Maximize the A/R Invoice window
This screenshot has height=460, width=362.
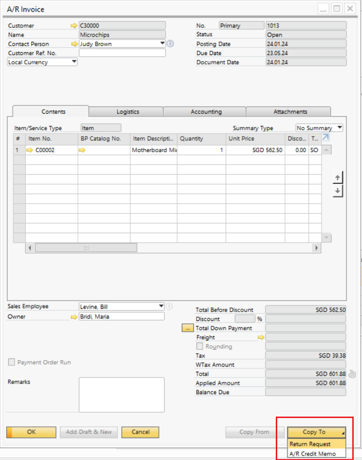pos(337,8)
